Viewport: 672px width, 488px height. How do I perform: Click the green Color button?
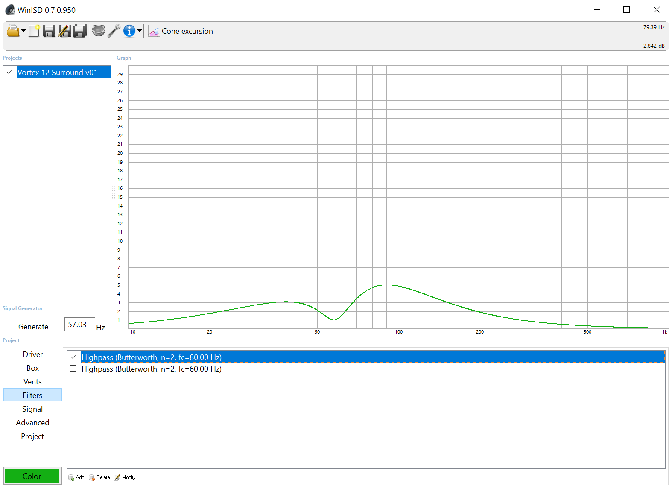[x=32, y=476]
